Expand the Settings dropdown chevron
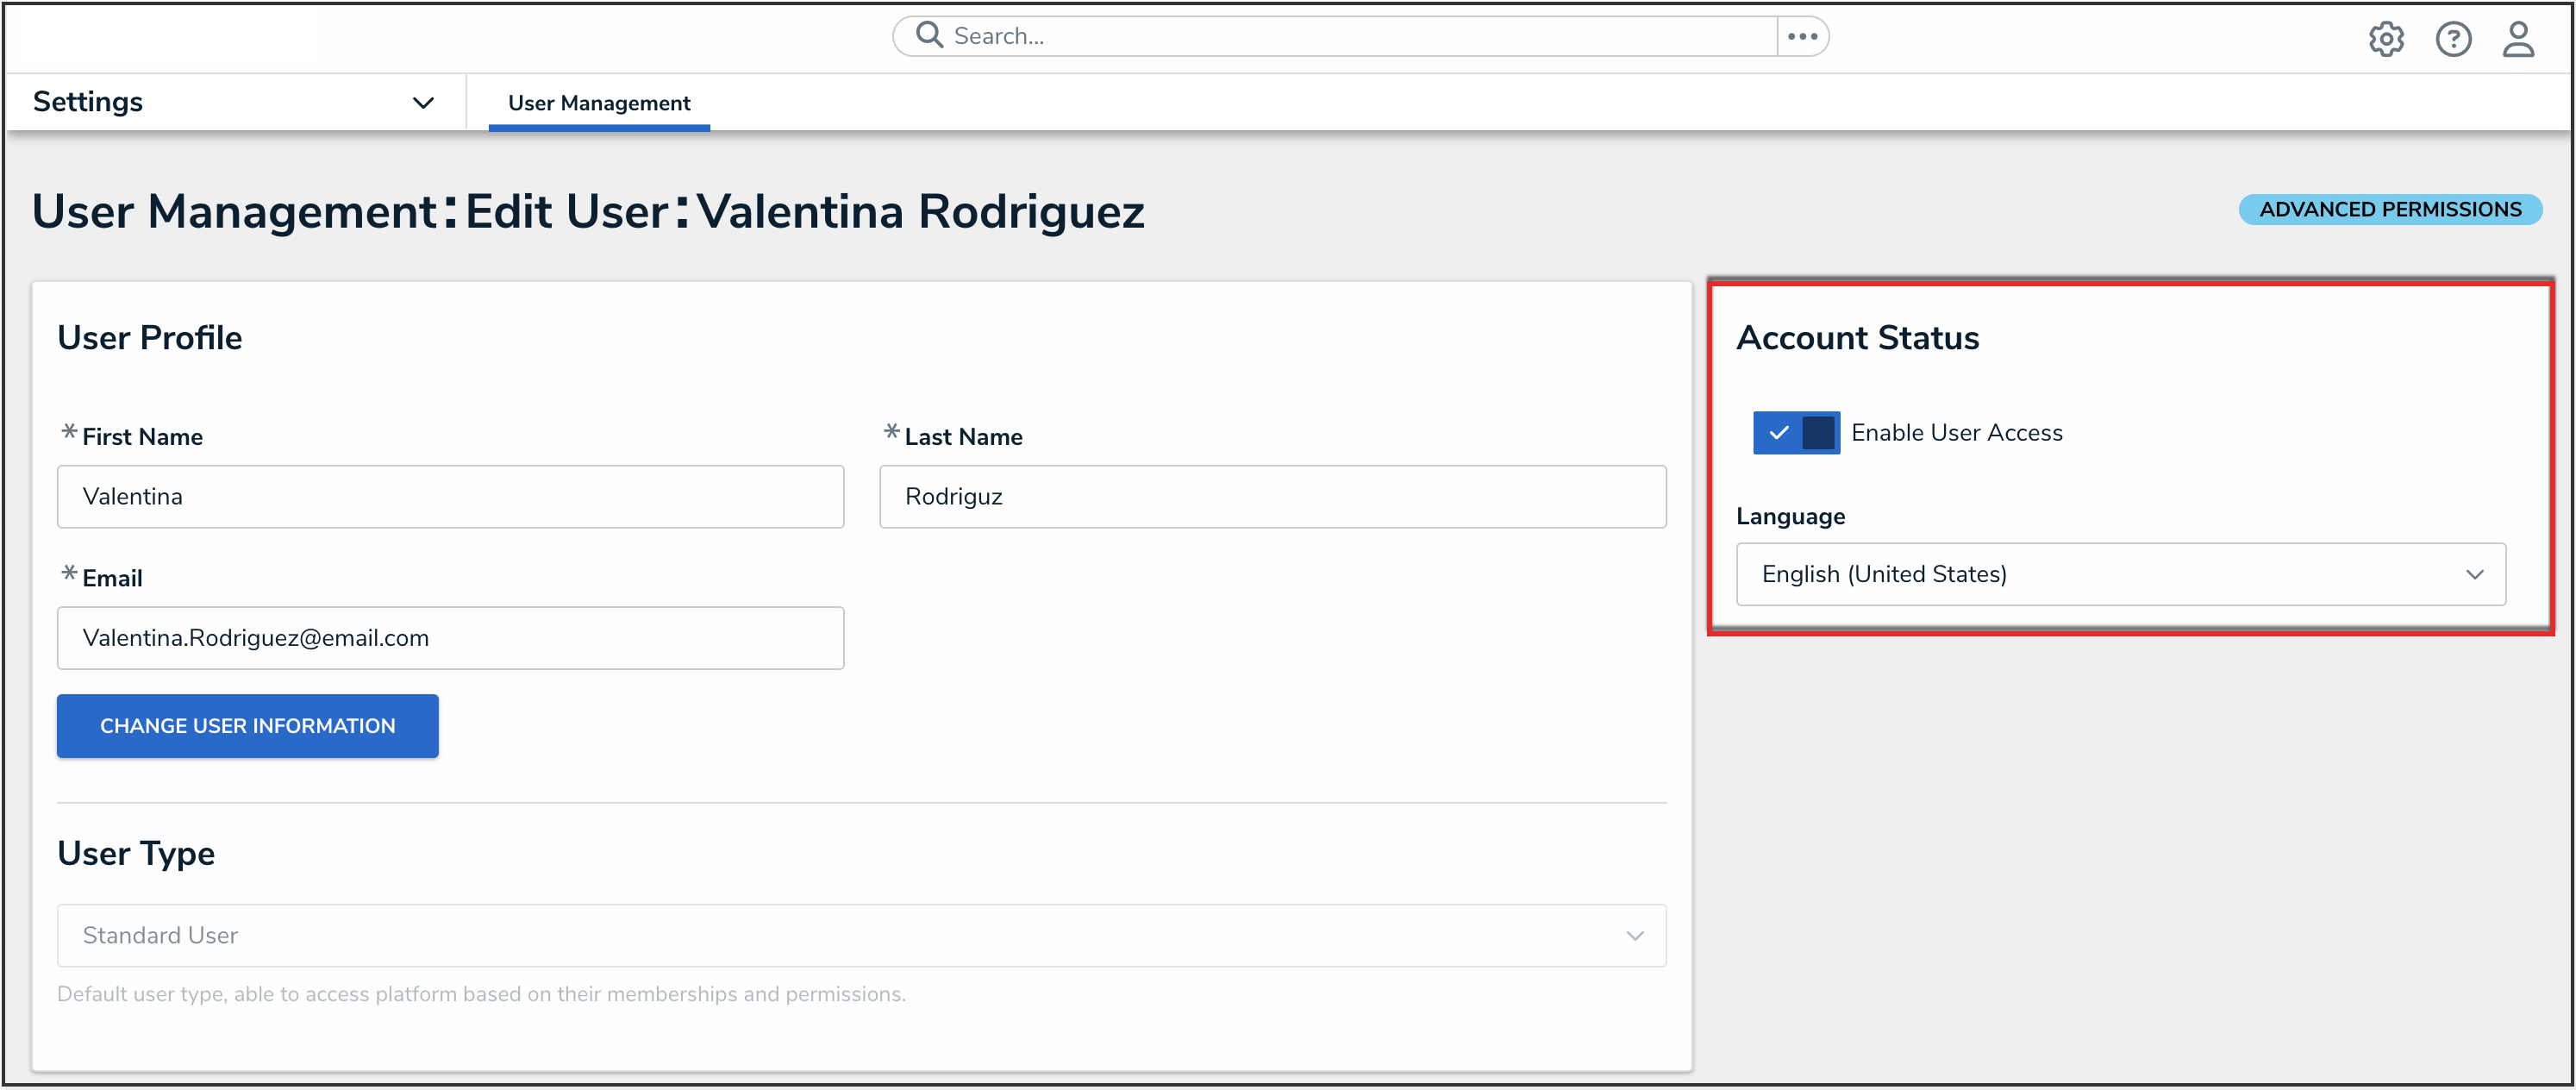The image size is (2576, 1090). point(423,102)
